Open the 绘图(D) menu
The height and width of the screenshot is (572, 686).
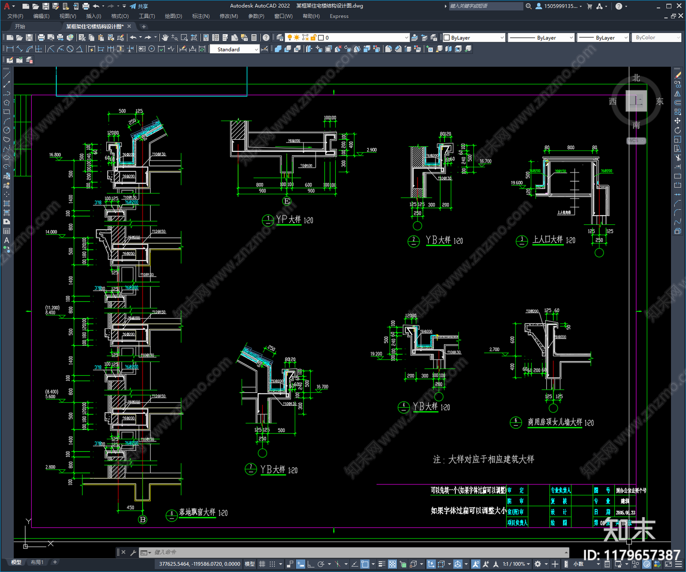pos(174,16)
